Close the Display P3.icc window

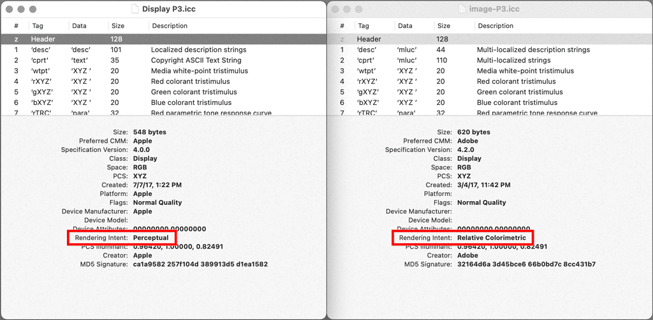pyautogui.click(x=10, y=10)
